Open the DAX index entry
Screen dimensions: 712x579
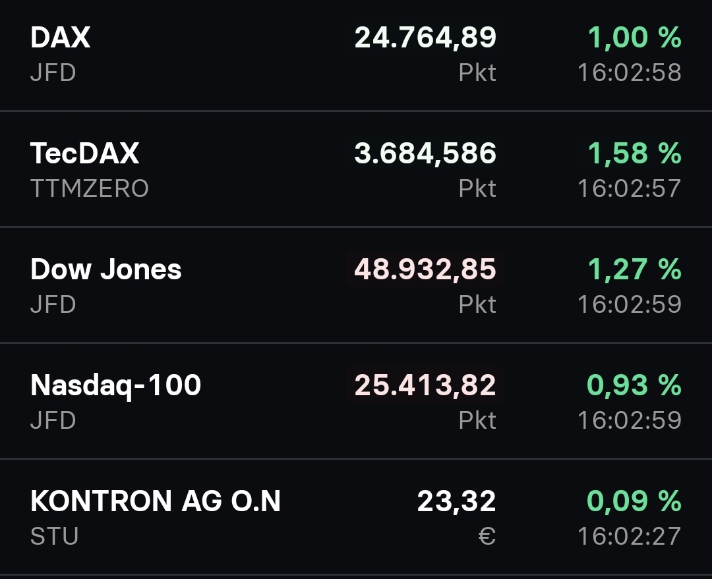[x=60, y=38]
